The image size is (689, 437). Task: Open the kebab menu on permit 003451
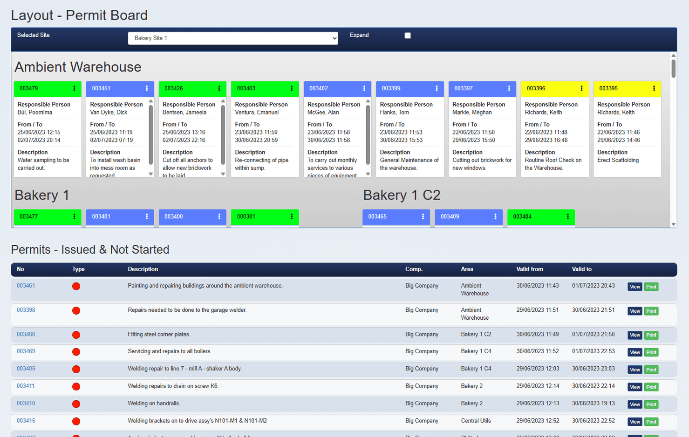(147, 89)
